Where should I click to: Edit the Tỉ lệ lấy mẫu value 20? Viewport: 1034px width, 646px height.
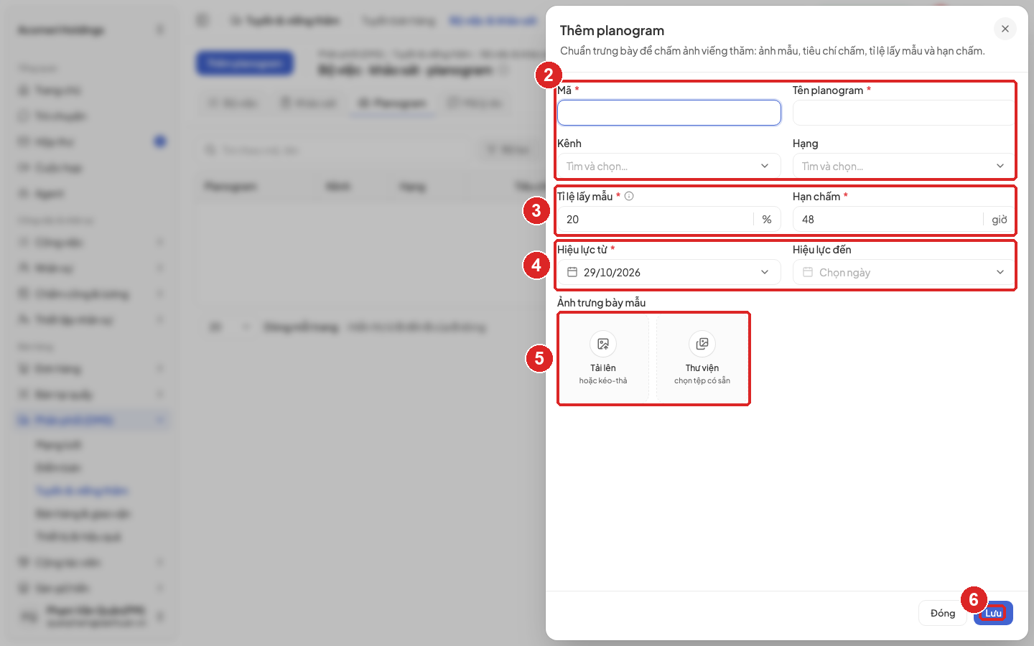coord(656,219)
